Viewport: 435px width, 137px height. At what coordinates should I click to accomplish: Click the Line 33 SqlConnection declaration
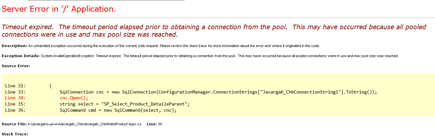click(x=218, y=92)
